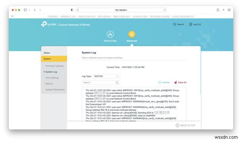This screenshot has width=242, height=141.
Task: Click the log Search input field
Action: pos(101,83)
